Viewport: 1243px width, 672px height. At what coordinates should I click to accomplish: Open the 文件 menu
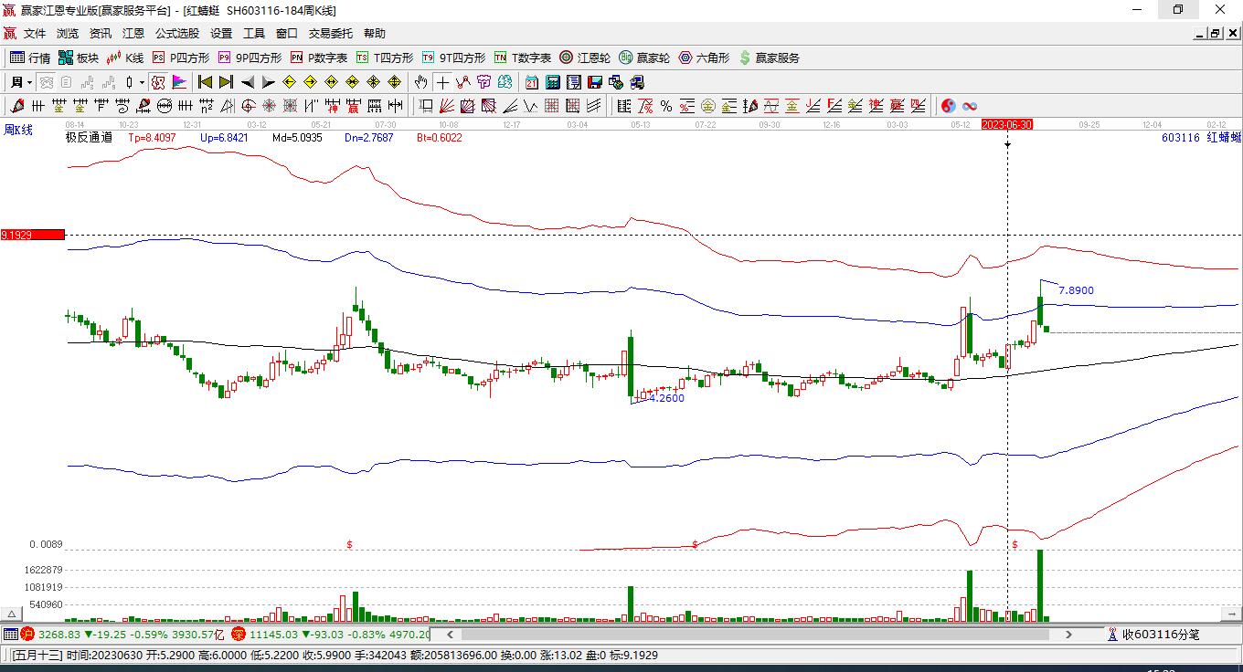[35, 34]
